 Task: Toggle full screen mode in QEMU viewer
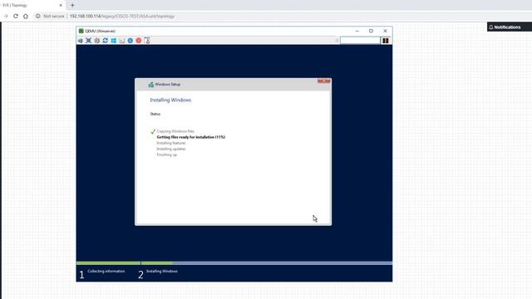[89, 41]
